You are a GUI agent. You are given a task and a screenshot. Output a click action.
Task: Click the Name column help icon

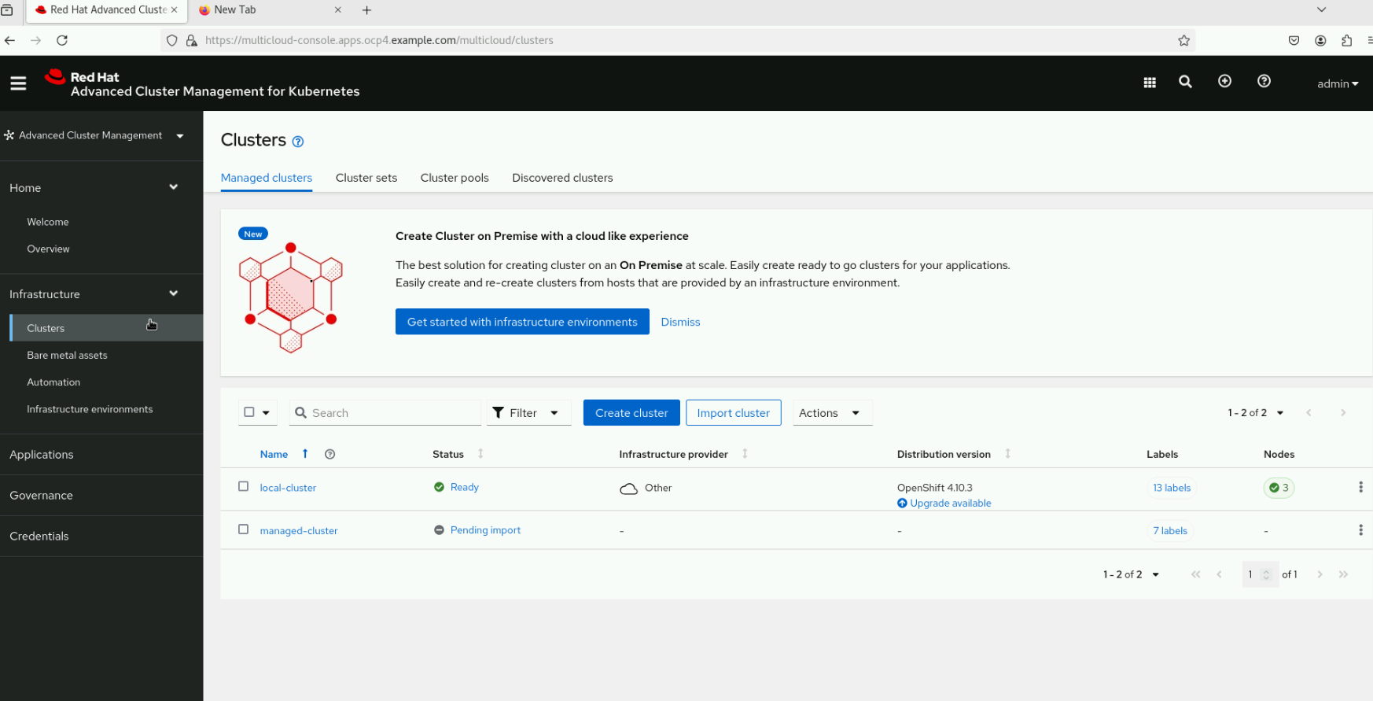330,454
